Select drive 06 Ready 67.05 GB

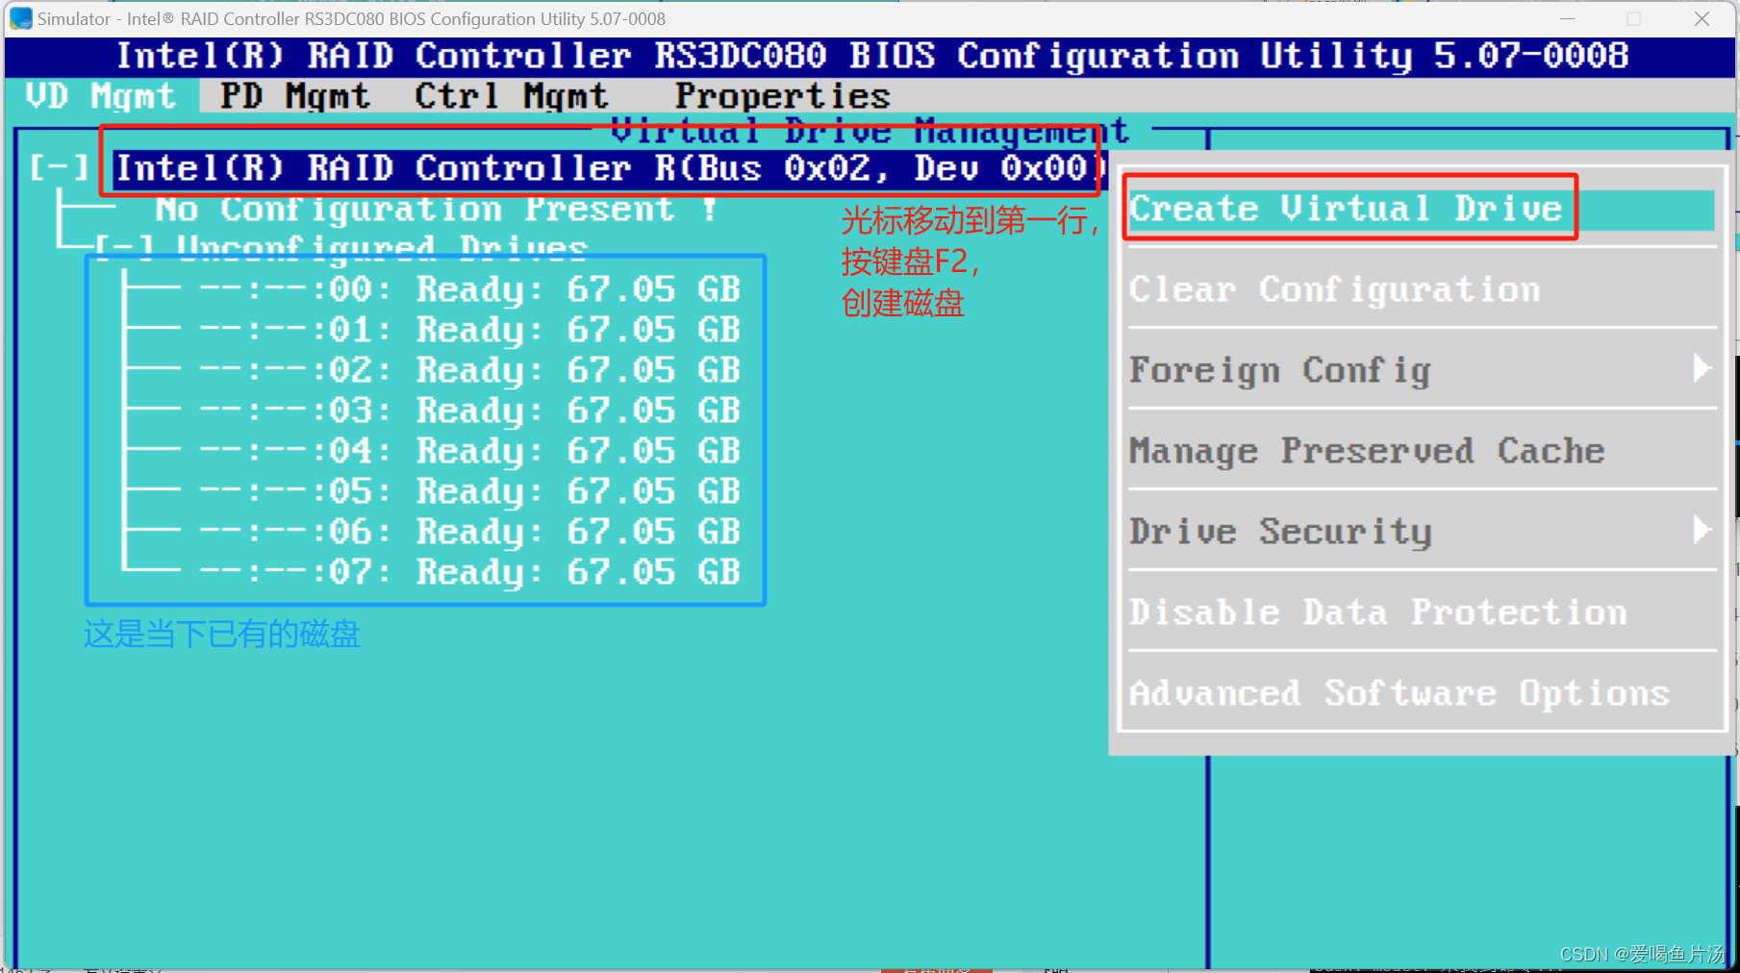469,532
